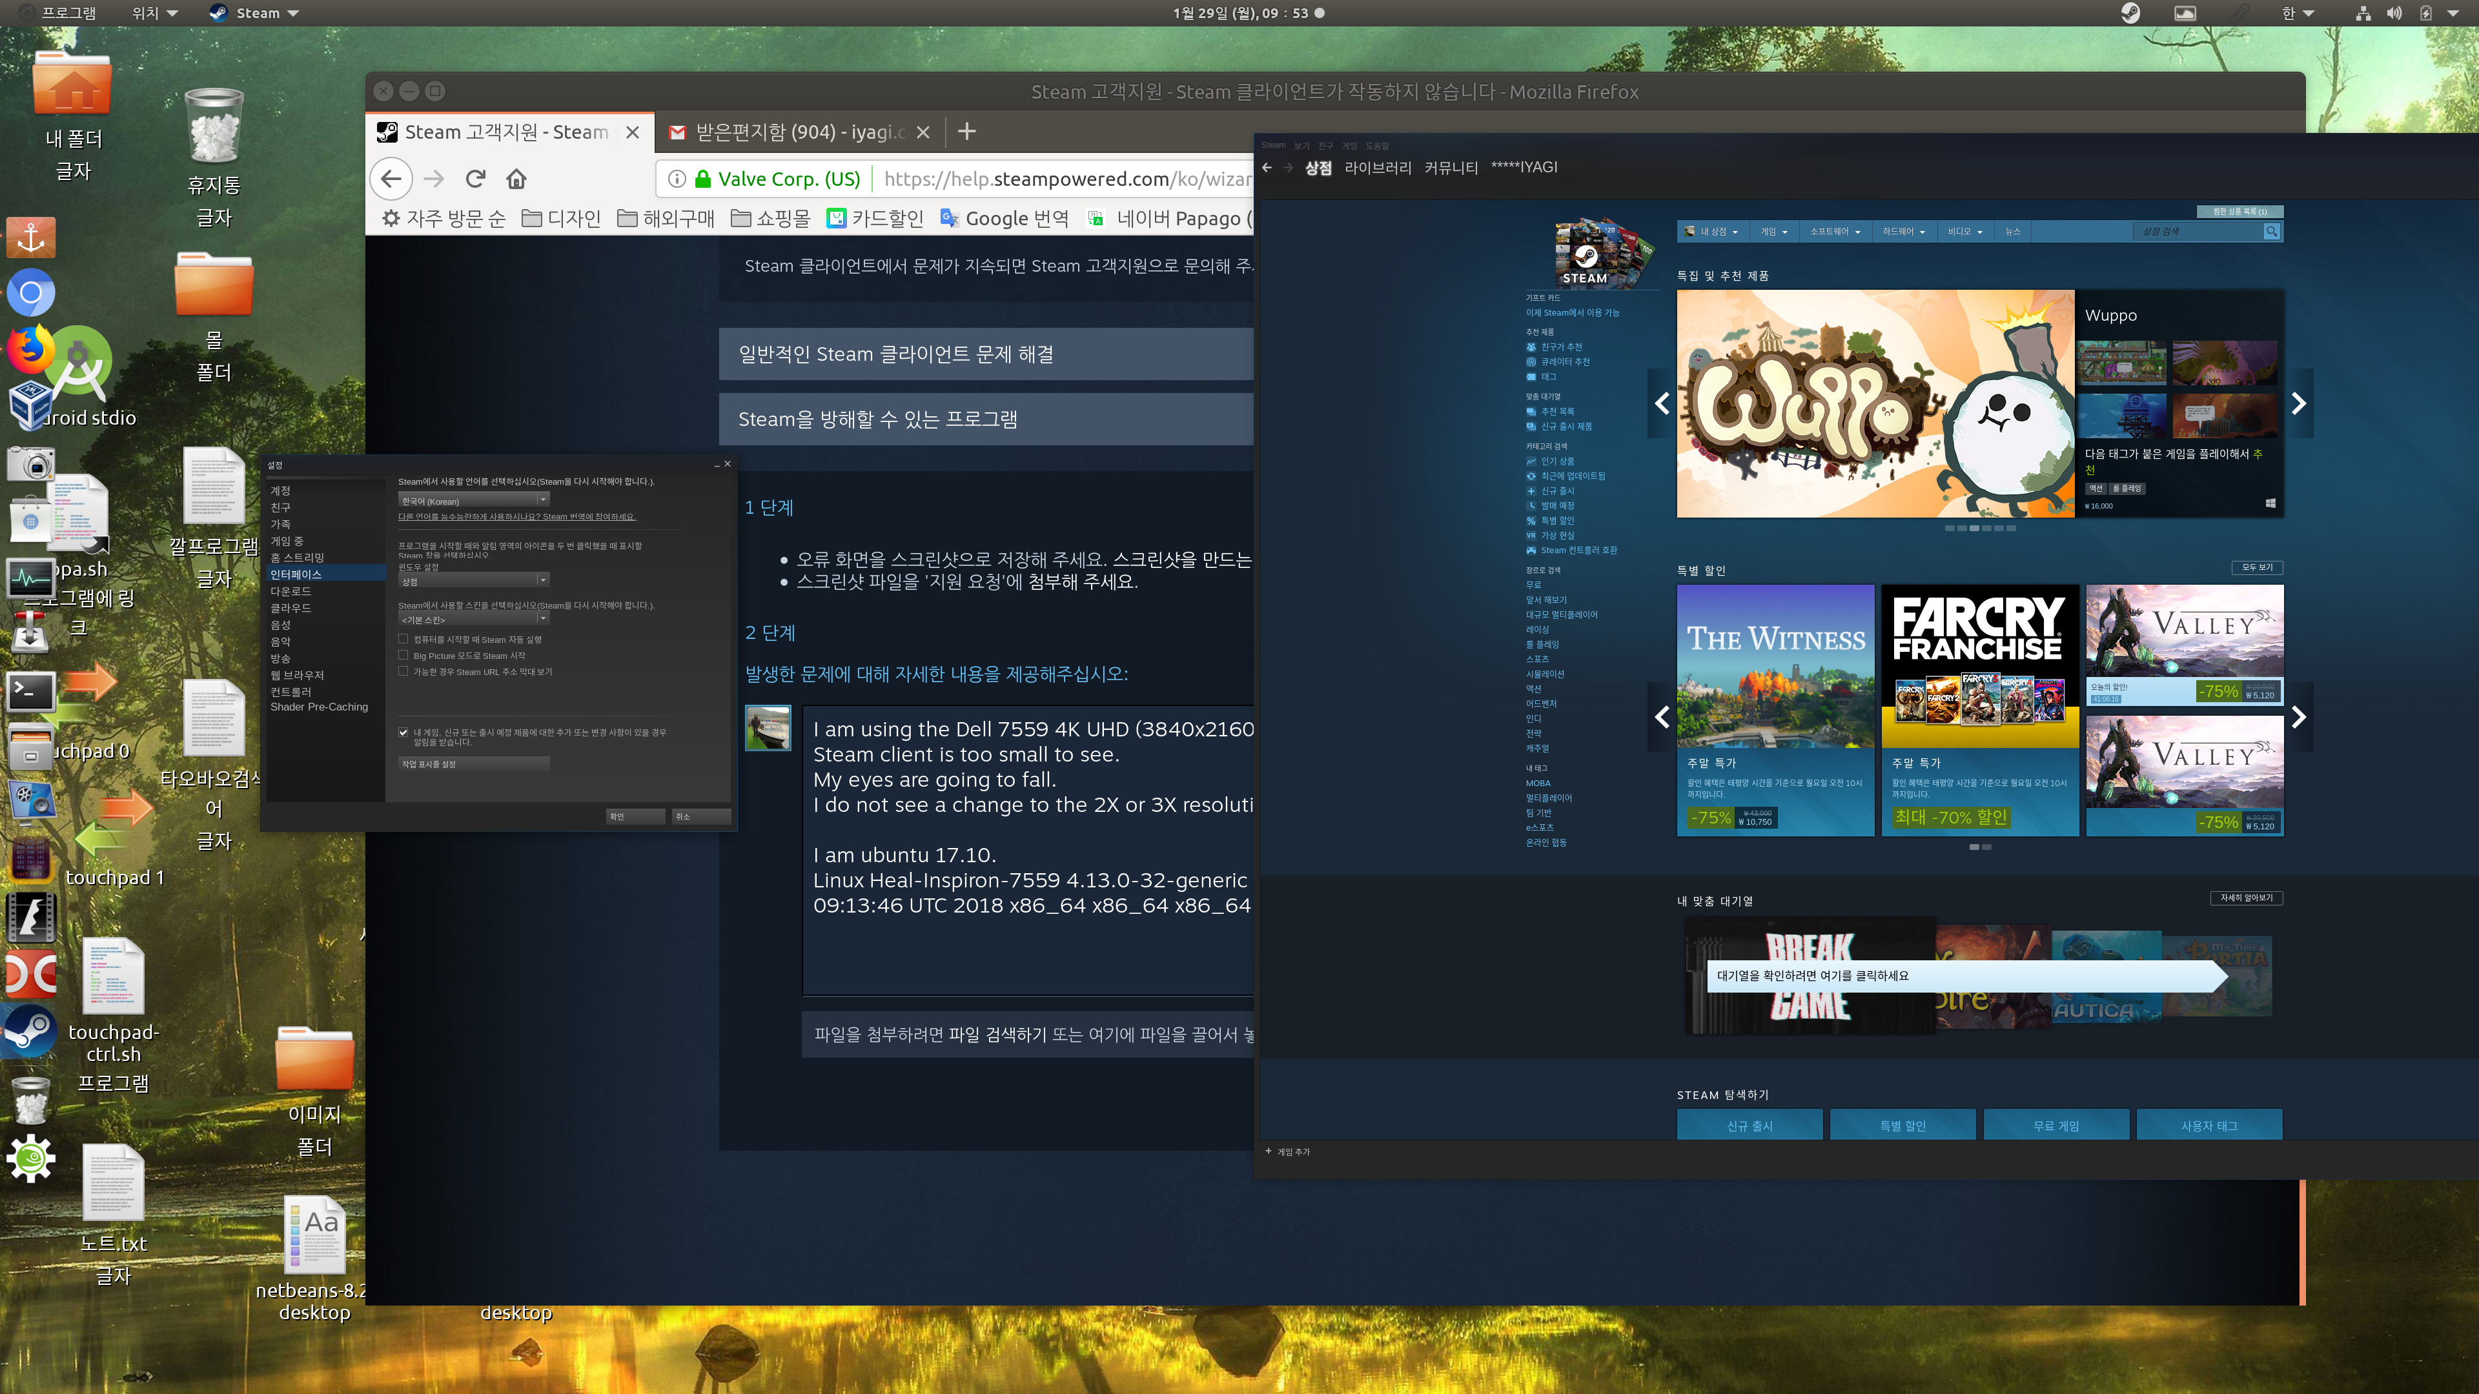Expand 내 상점 store menu dropdown

pos(1713,231)
